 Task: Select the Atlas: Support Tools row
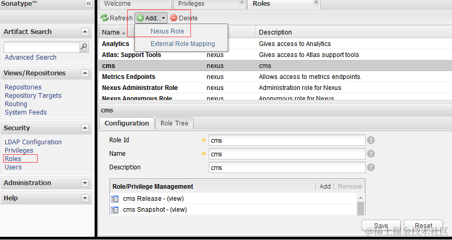pos(275,55)
